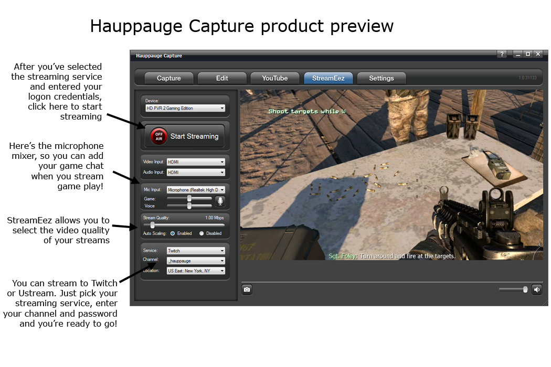Open the help question mark button

[x=502, y=55]
